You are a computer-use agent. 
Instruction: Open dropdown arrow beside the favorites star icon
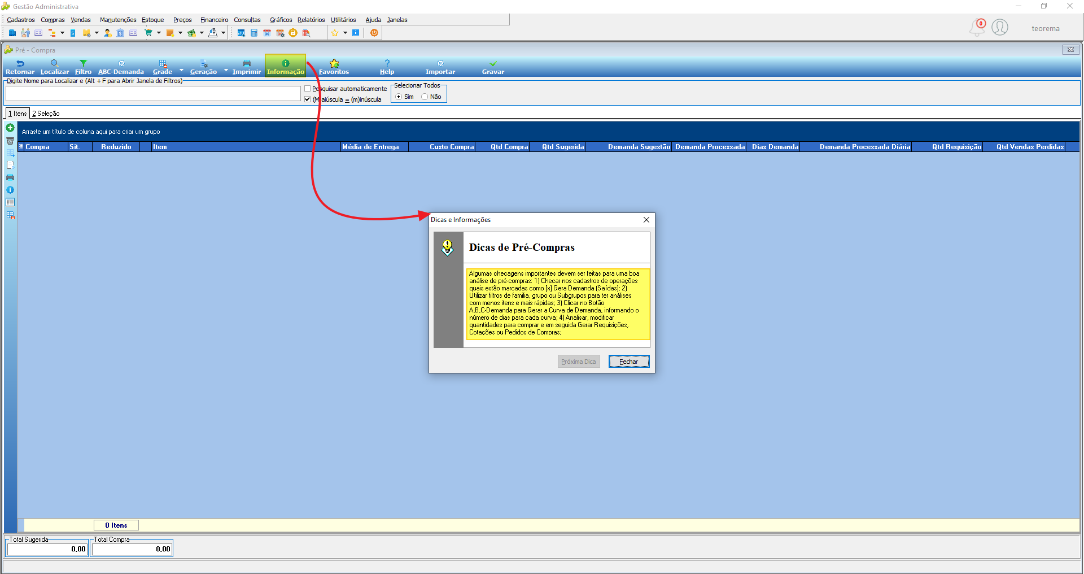[x=345, y=33]
